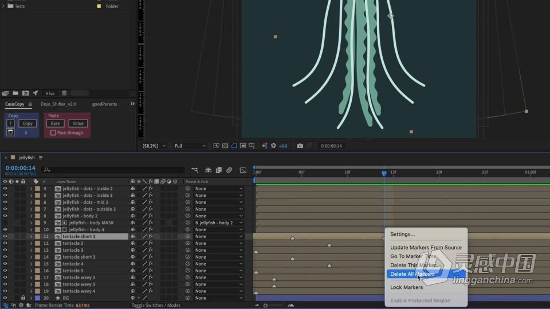Screen dimensions: 550x309
Task: Click label color swatch of BG layer
Action: (38, 298)
